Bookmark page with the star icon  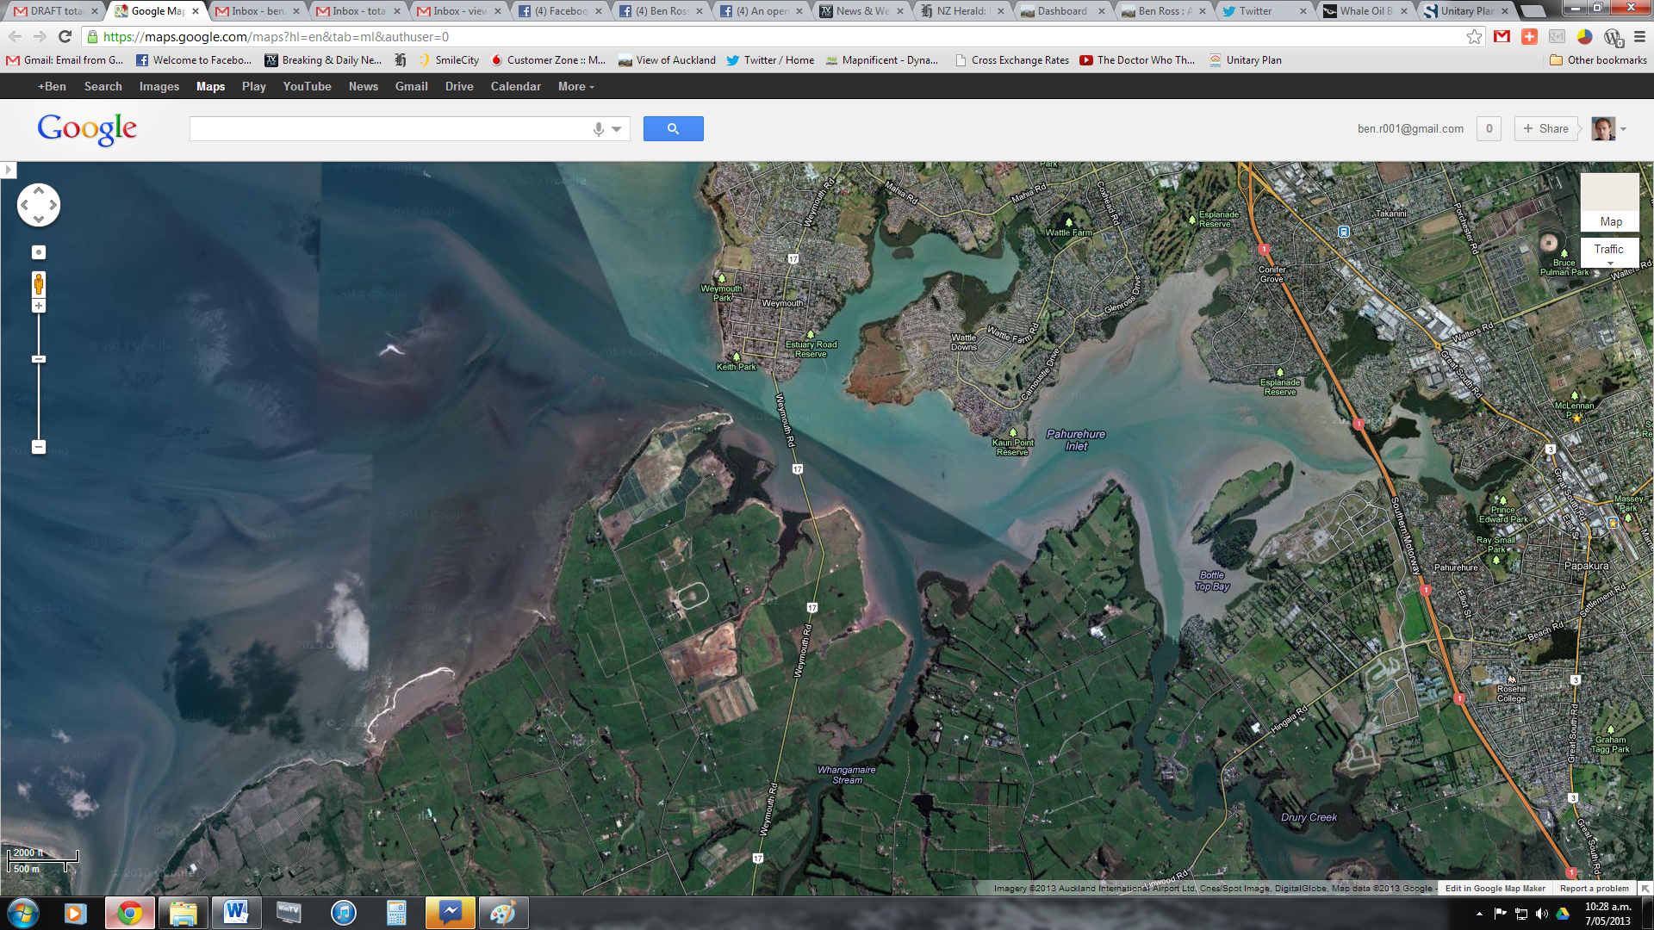[1474, 37]
